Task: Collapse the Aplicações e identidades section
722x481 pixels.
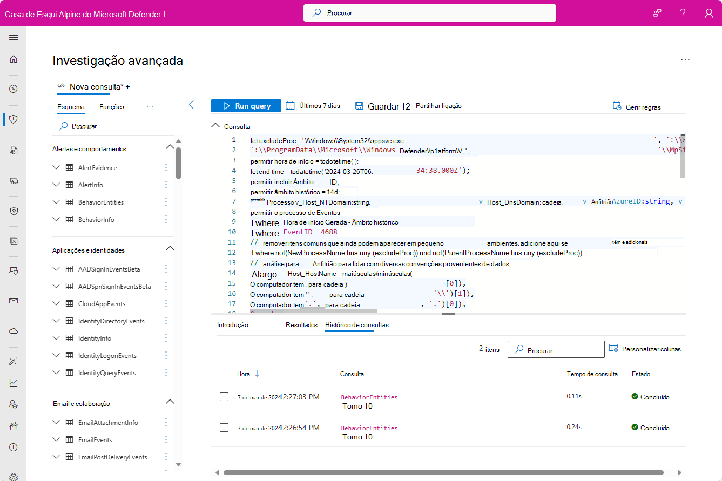Action: [x=170, y=249]
